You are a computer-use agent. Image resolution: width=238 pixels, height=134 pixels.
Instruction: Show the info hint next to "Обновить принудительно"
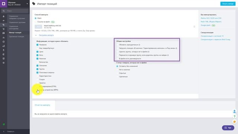139,45
